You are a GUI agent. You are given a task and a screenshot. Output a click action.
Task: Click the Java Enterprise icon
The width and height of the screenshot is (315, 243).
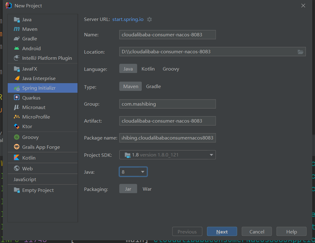click(x=17, y=78)
